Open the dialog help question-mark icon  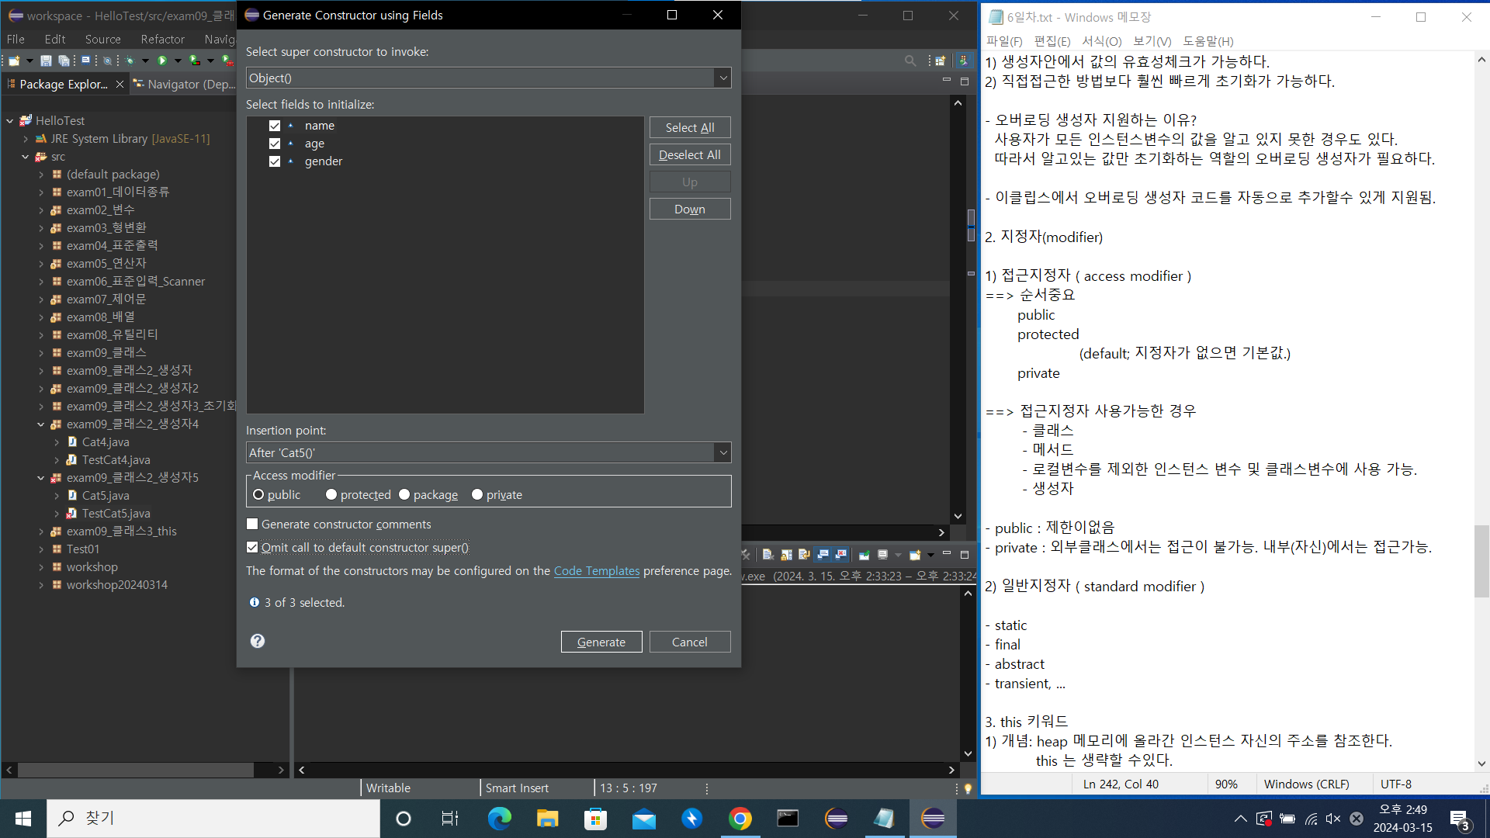pyautogui.click(x=258, y=641)
